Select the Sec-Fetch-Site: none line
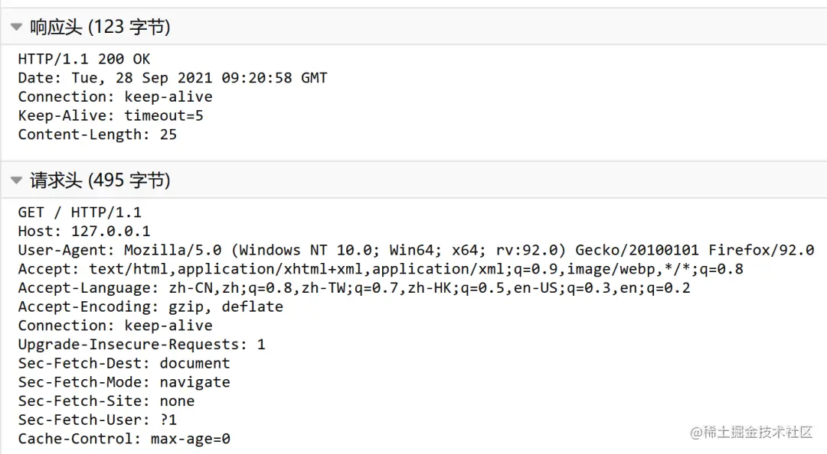This screenshot has width=827, height=454. coord(106,401)
